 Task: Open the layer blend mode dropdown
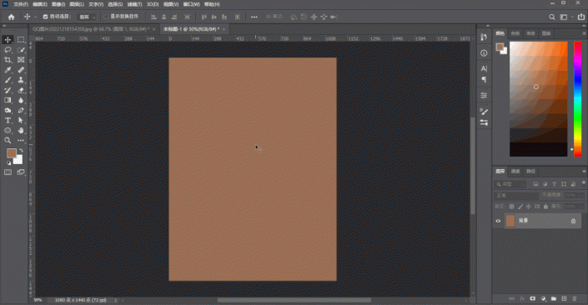[516, 196]
